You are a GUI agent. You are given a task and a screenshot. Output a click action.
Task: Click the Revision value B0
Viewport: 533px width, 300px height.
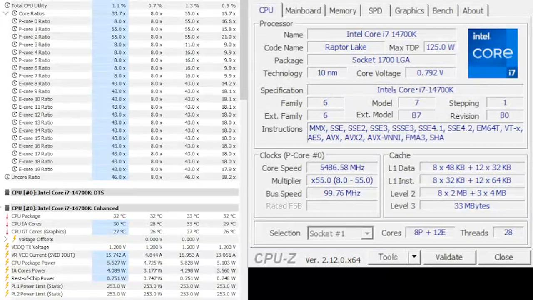point(504,116)
